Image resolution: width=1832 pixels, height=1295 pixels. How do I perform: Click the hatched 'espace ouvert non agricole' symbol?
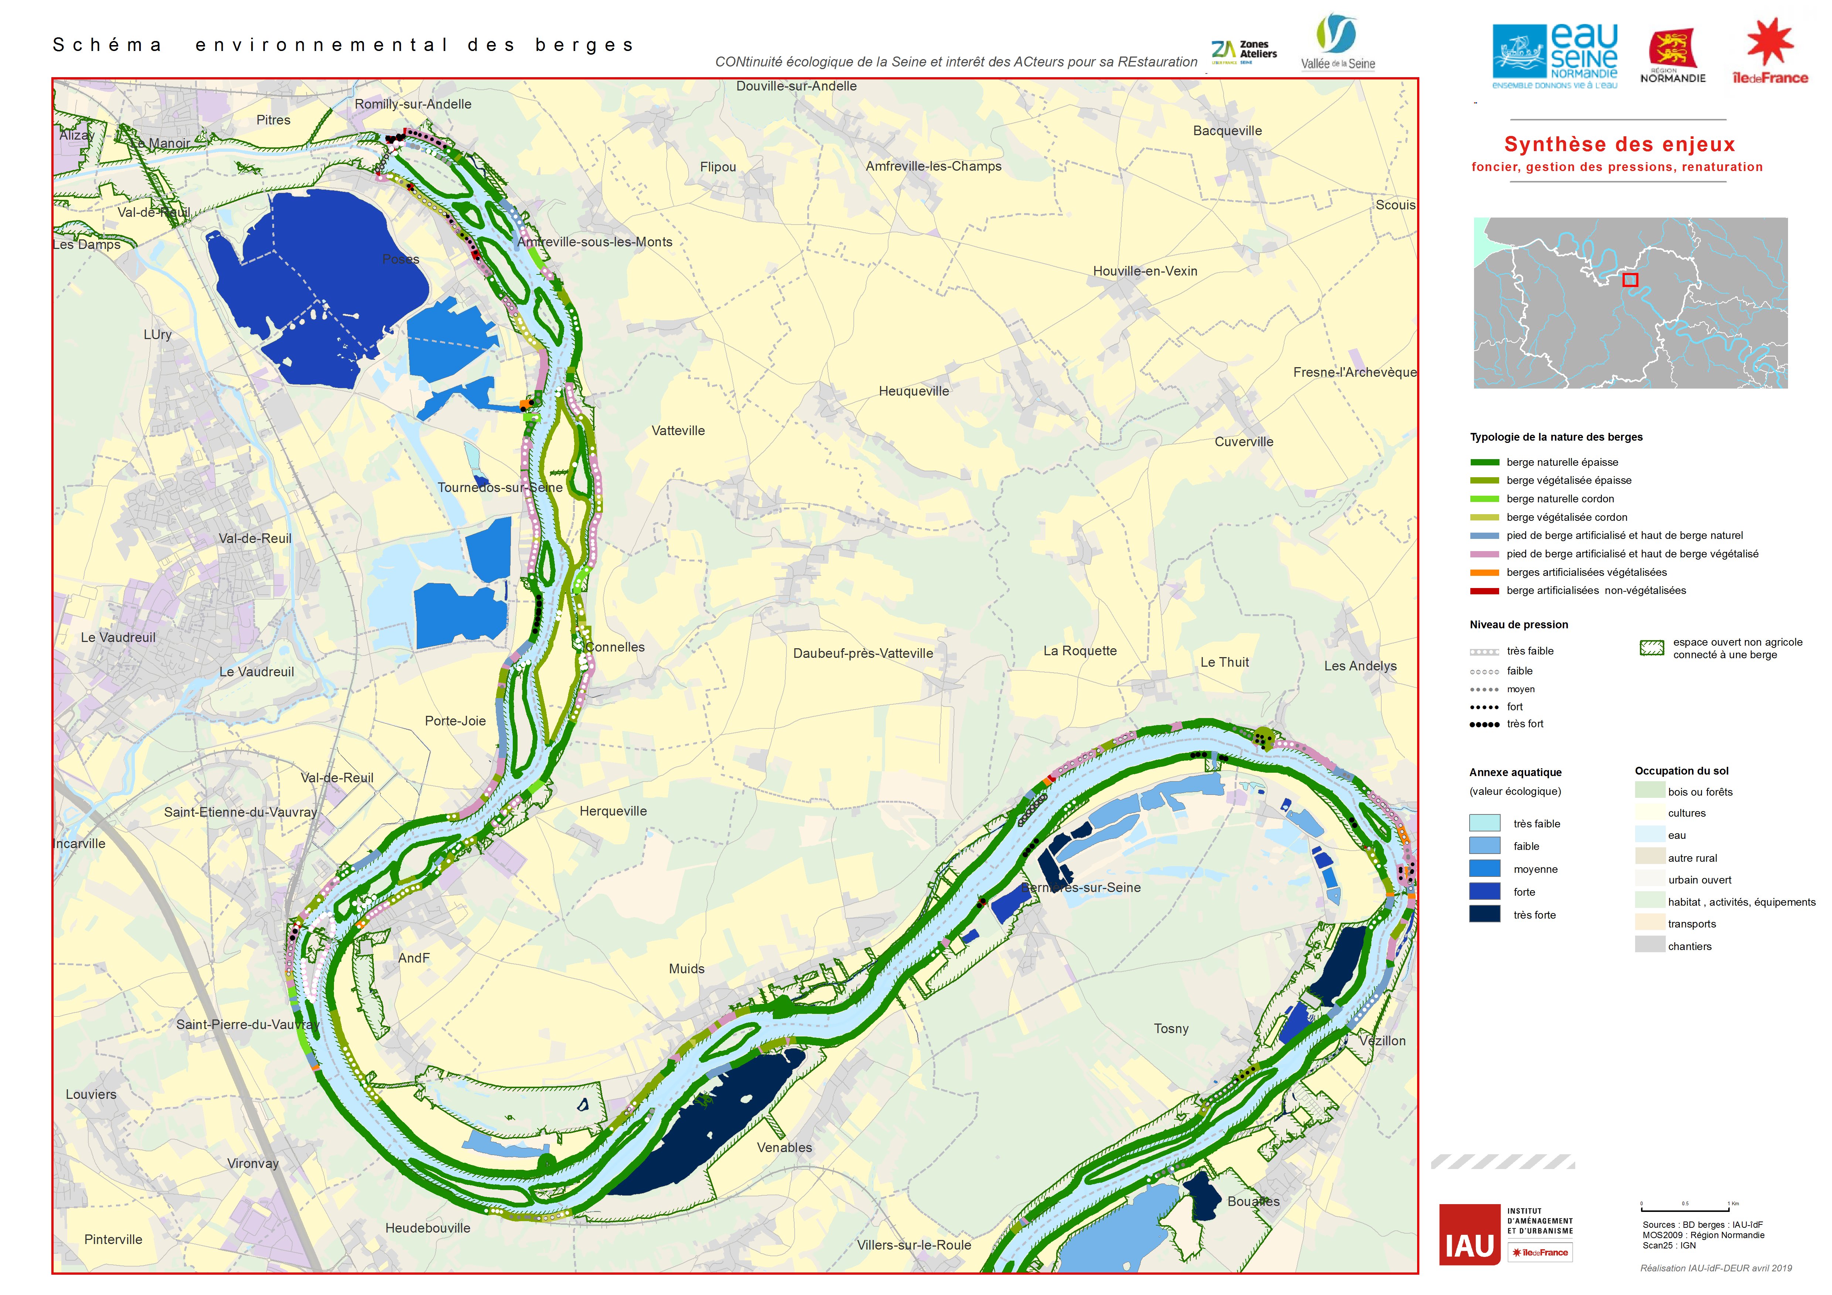[1651, 648]
